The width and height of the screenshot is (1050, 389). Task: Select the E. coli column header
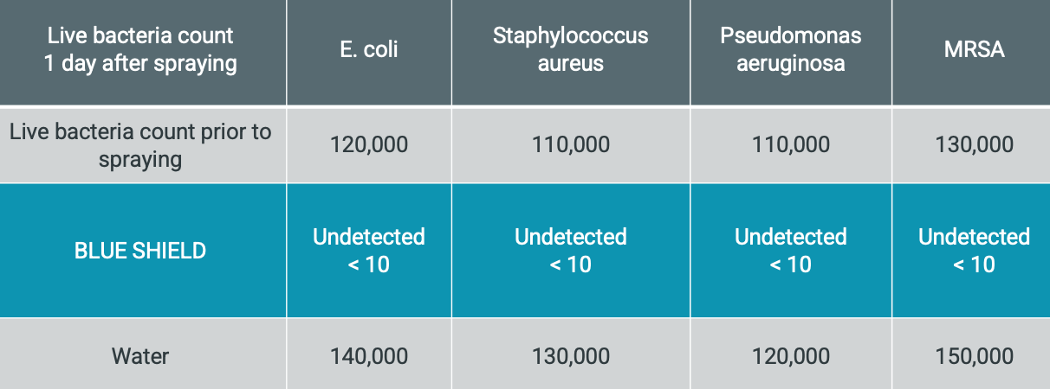369,50
